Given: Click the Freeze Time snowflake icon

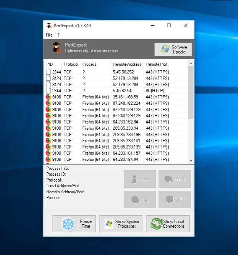Looking at the screenshot, I should coord(69,224).
